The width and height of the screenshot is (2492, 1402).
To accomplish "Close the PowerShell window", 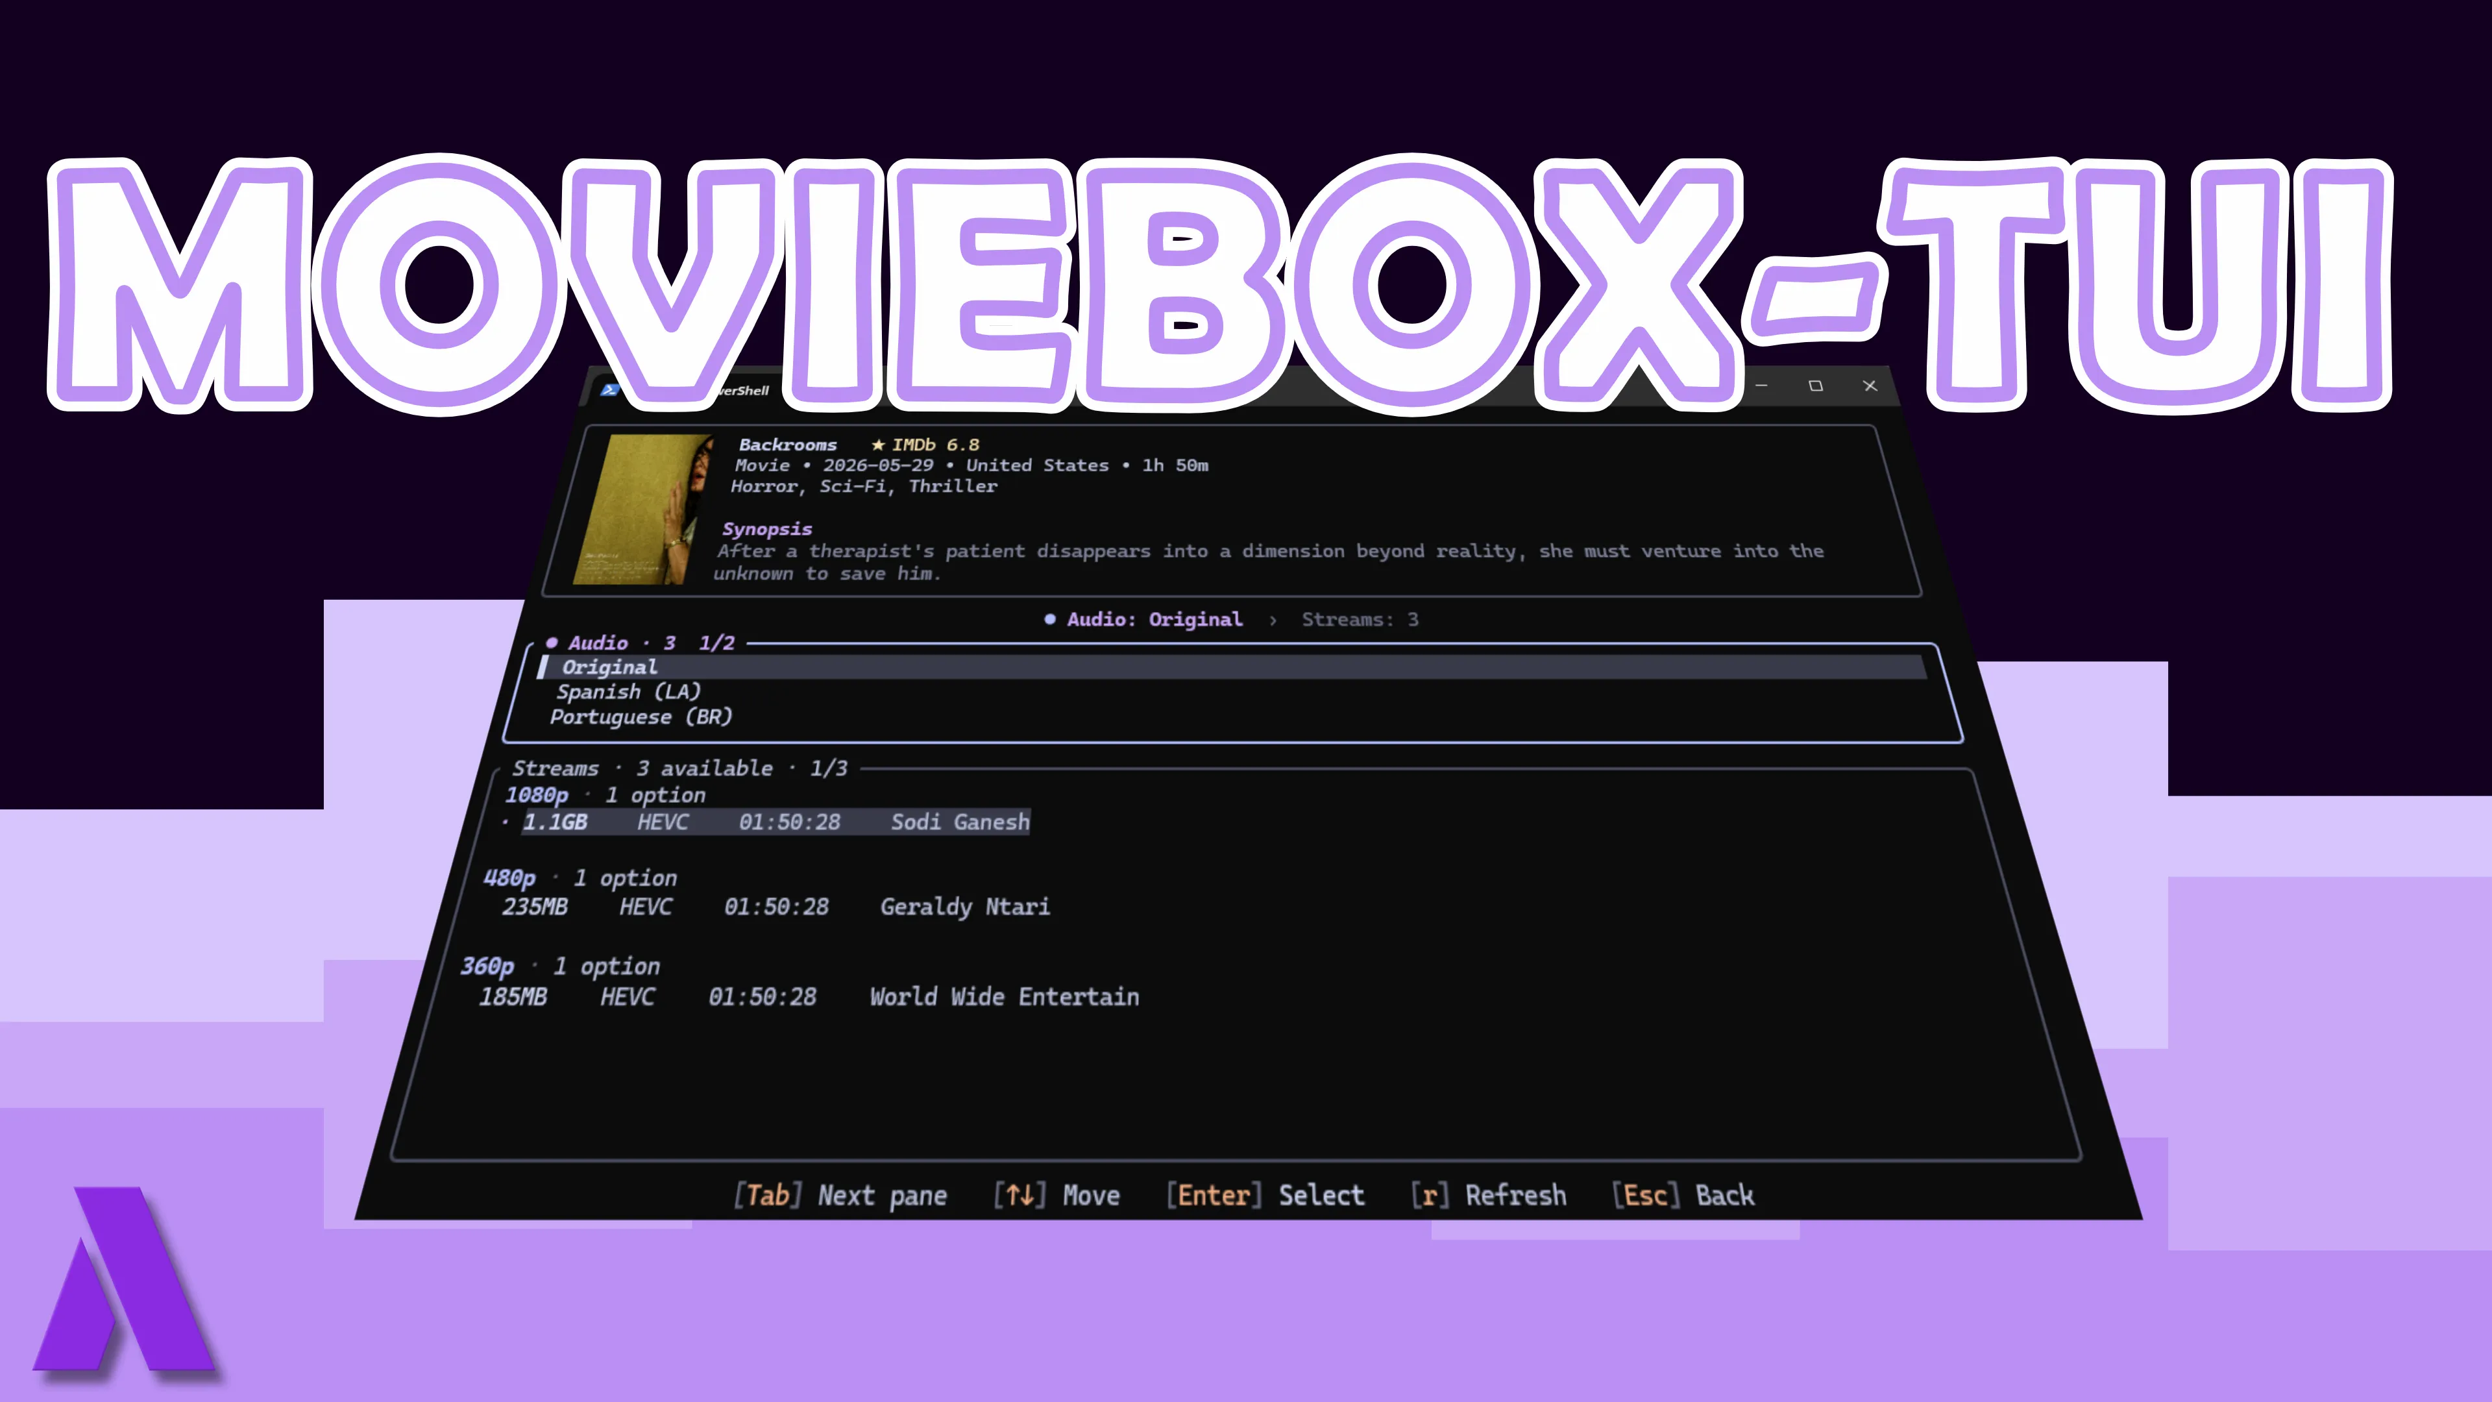I will tap(1870, 385).
